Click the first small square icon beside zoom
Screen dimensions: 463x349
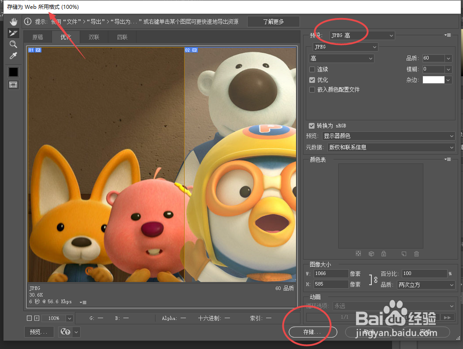(x=29, y=318)
